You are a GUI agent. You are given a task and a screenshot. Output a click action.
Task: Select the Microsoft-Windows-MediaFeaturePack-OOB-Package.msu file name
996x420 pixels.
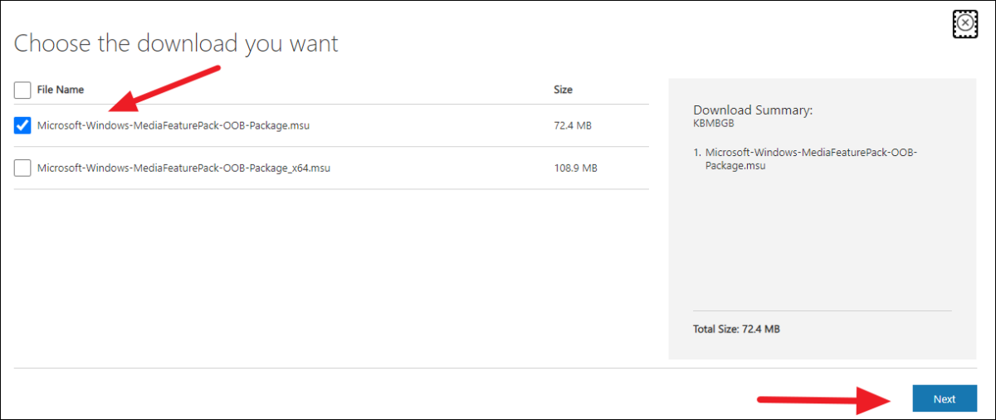click(173, 125)
